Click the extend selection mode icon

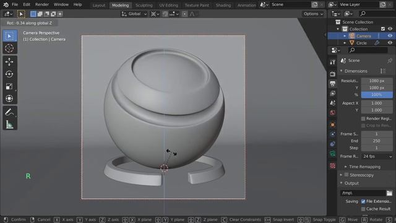[40, 14]
